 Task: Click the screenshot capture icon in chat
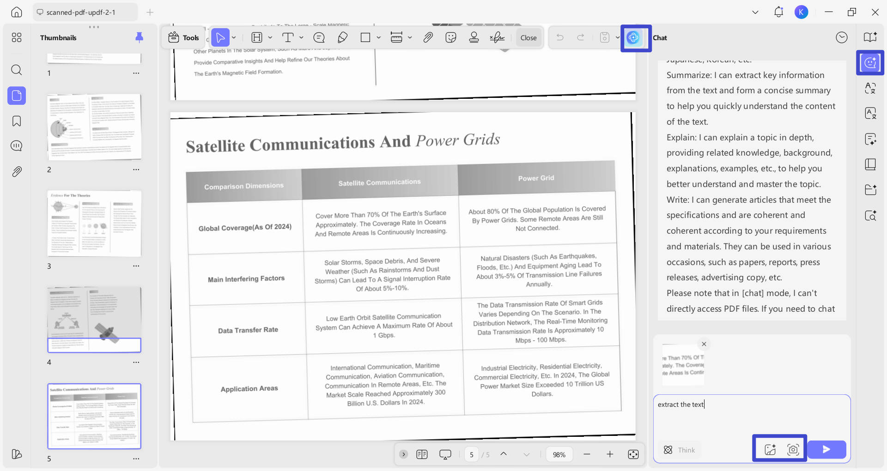793,449
